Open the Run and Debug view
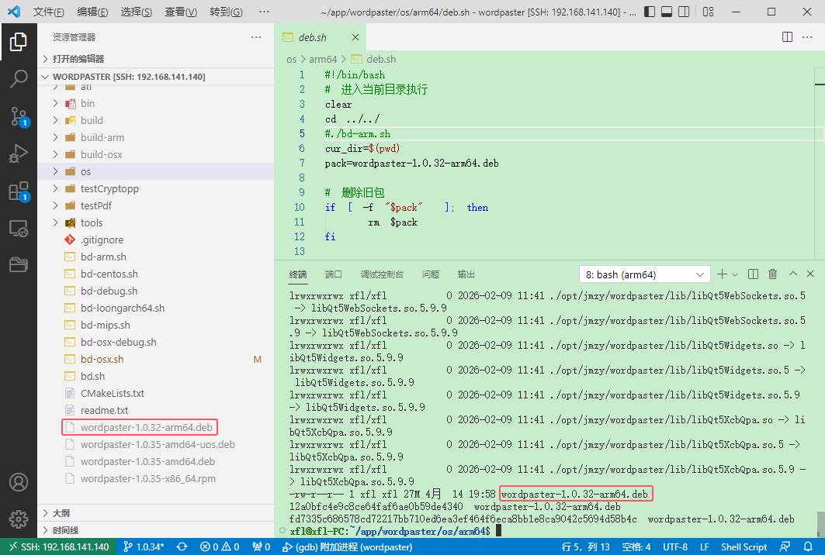 point(18,154)
